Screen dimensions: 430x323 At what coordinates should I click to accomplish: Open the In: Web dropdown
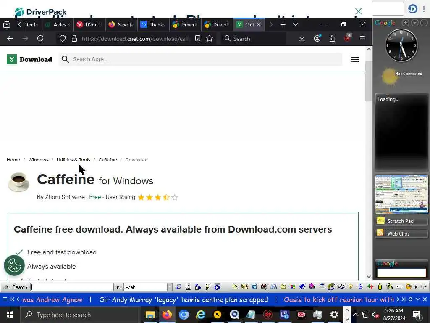pyautogui.click(x=148, y=287)
